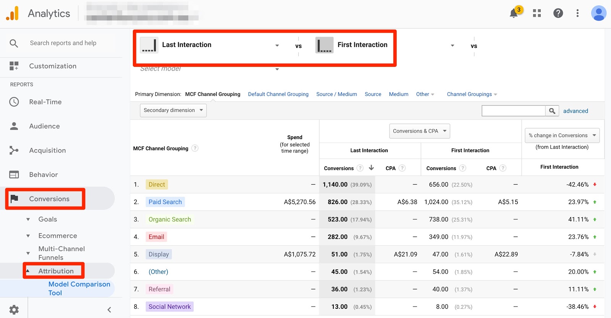Screen dimensions: 611x318
Task: Click the Conversions flag icon
Action: 14,199
